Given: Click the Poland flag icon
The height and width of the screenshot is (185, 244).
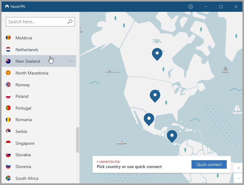Looking at the screenshot, I should click(8, 96).
